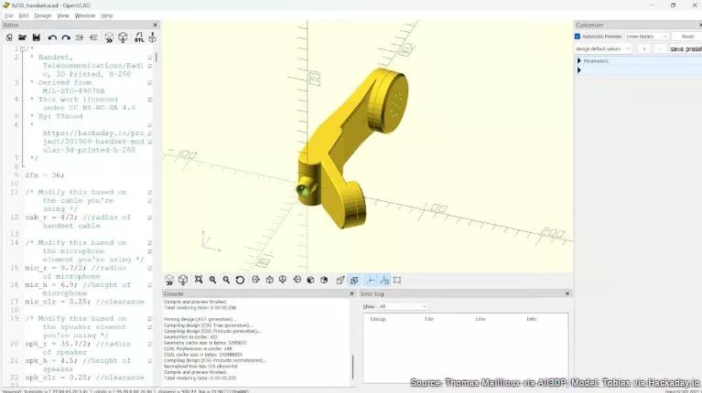Open the Error-Log Show All dropdown

pos(403,306)
